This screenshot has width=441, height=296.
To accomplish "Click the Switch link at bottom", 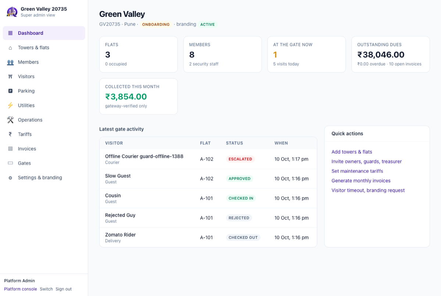I will pyautogui.click(x=46, y=289).
